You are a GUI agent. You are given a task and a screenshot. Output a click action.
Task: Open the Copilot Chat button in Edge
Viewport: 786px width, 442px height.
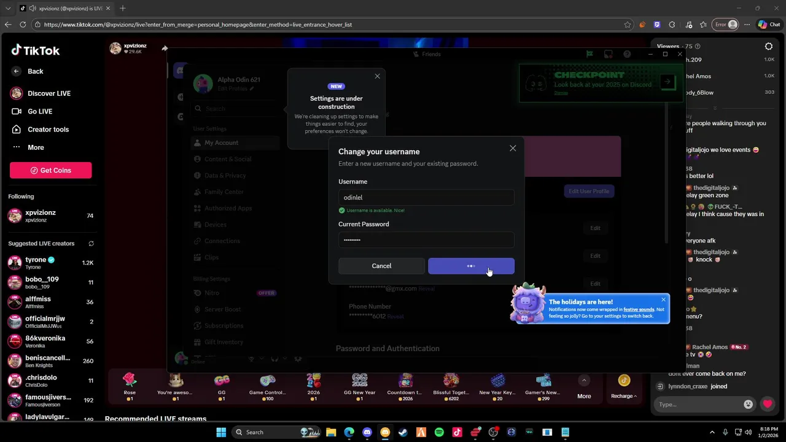(x=769, y=25)
